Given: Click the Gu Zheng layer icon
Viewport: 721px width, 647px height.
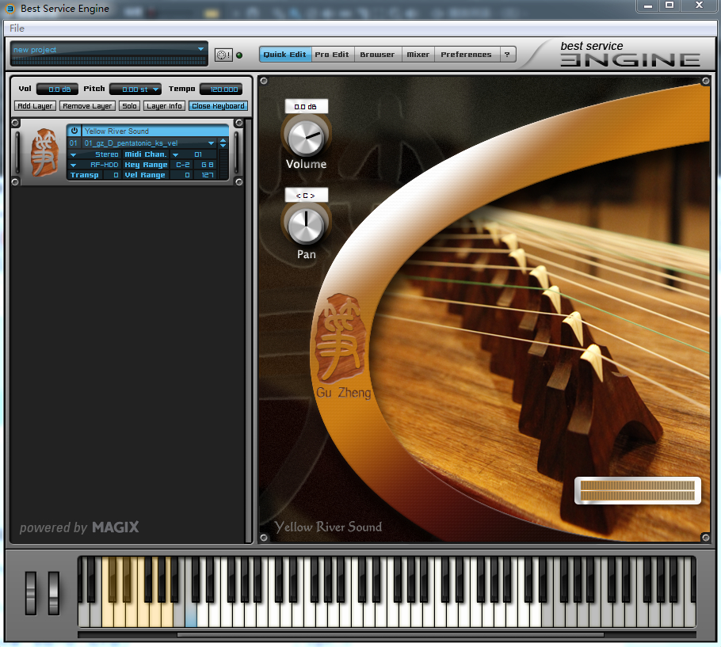Looking at the screenshot, I should click(x=44, y=153).
